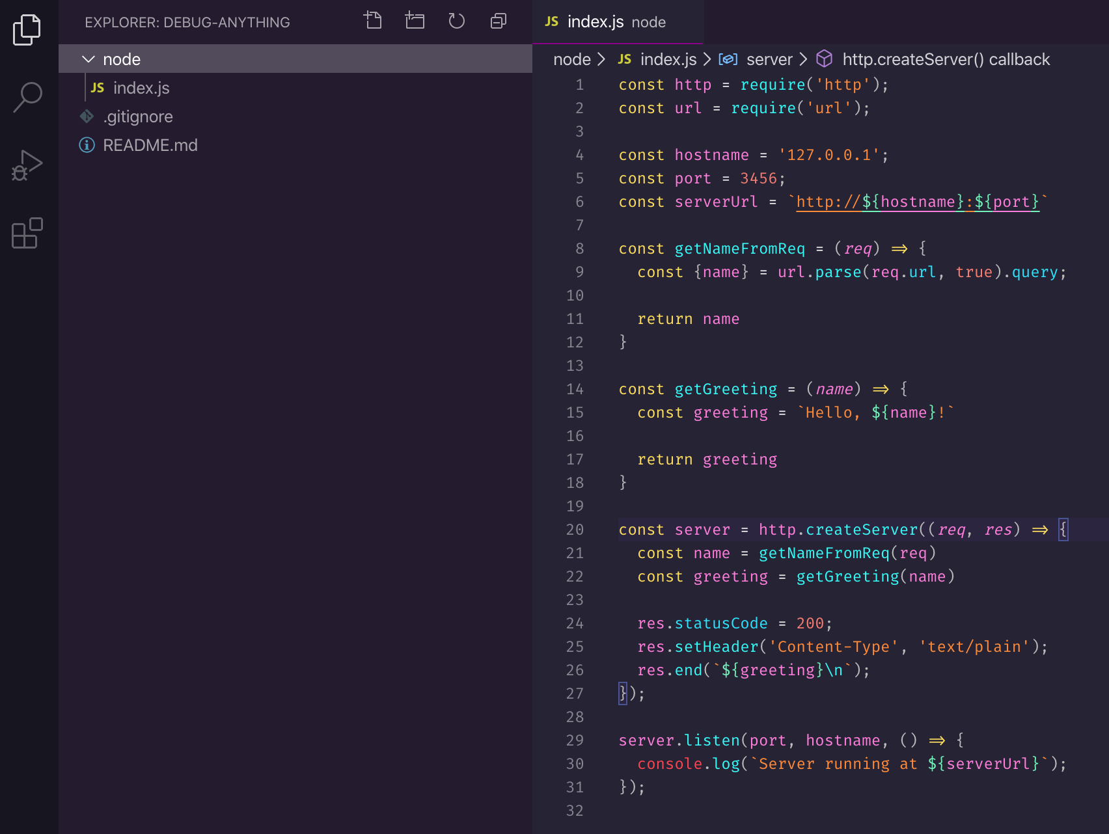Open the Search view icon
This screenshot has height=834, width=1109.
point(27,98)
